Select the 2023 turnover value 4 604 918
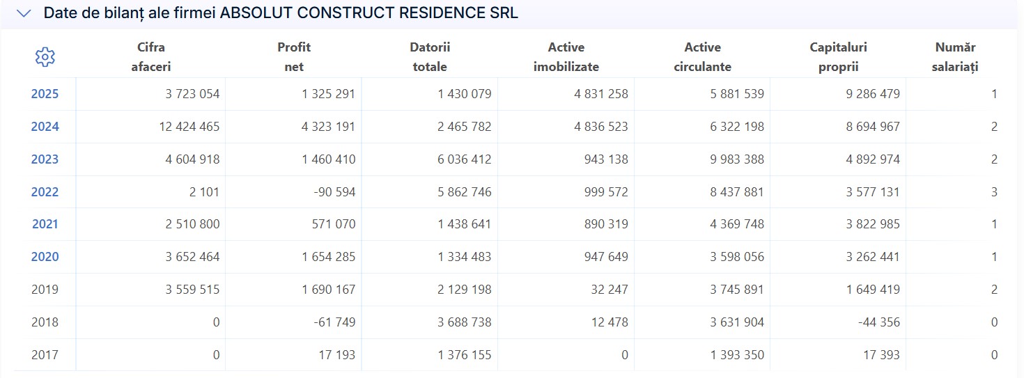 [x=192, y=159]
